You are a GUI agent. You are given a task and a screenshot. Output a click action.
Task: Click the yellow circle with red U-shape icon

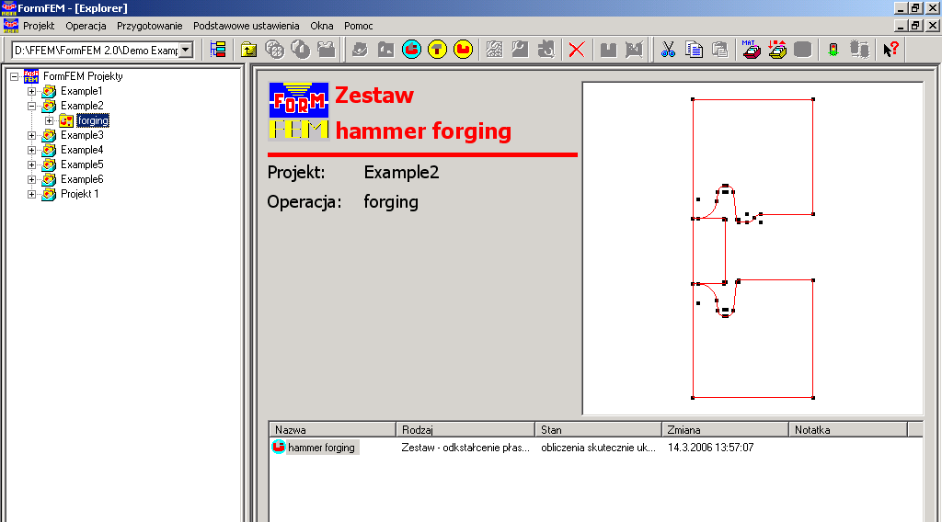point(464,50)
